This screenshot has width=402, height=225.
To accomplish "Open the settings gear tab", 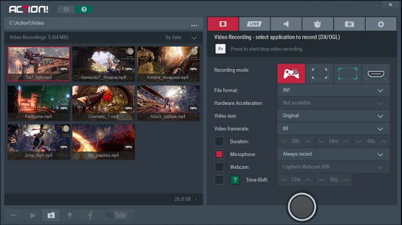I will click(381, 24).
